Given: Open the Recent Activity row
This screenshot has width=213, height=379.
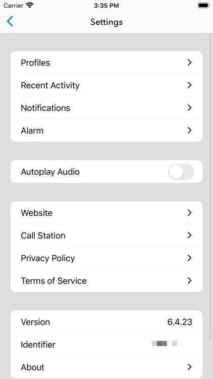Looking at the screenshot, I should click(x=107, y=85).
